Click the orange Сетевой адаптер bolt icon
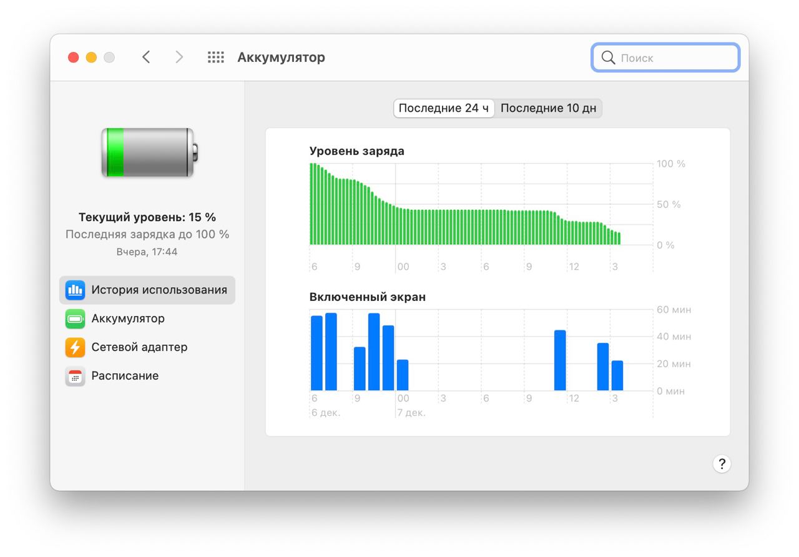 (75, 347)
